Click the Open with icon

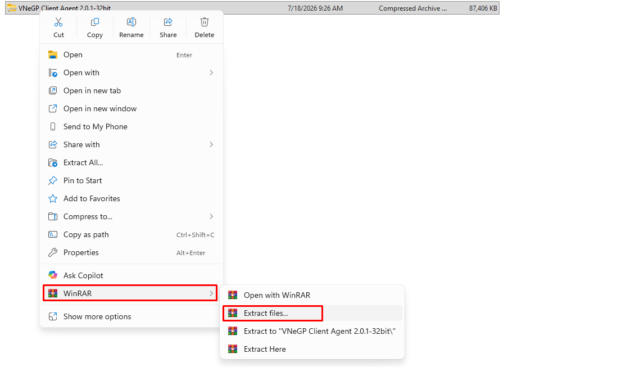tap(53, 73)
